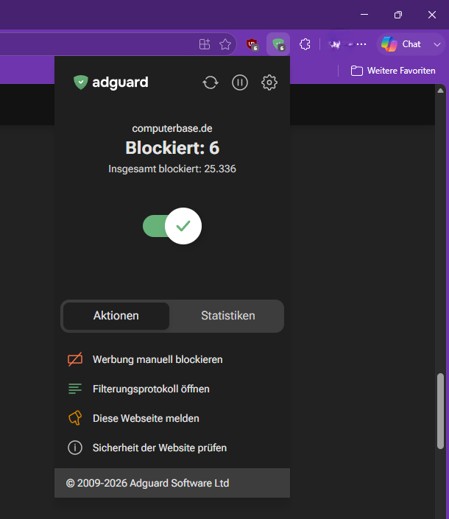Click the Blockiert: 6 counter

coord(172,148)
